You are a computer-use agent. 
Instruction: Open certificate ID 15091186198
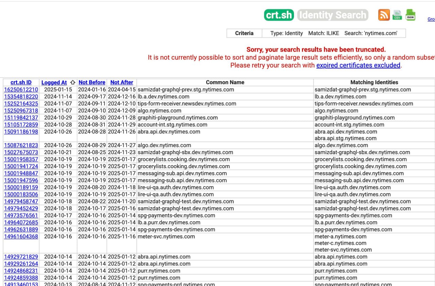[21, 132]
